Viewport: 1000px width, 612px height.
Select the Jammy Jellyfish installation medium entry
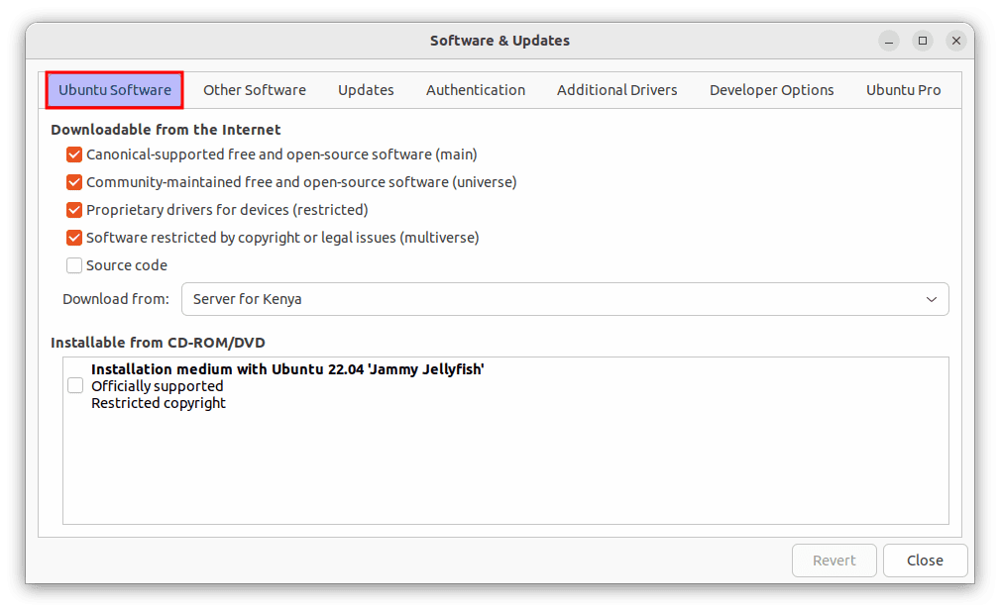coord(297,385)
